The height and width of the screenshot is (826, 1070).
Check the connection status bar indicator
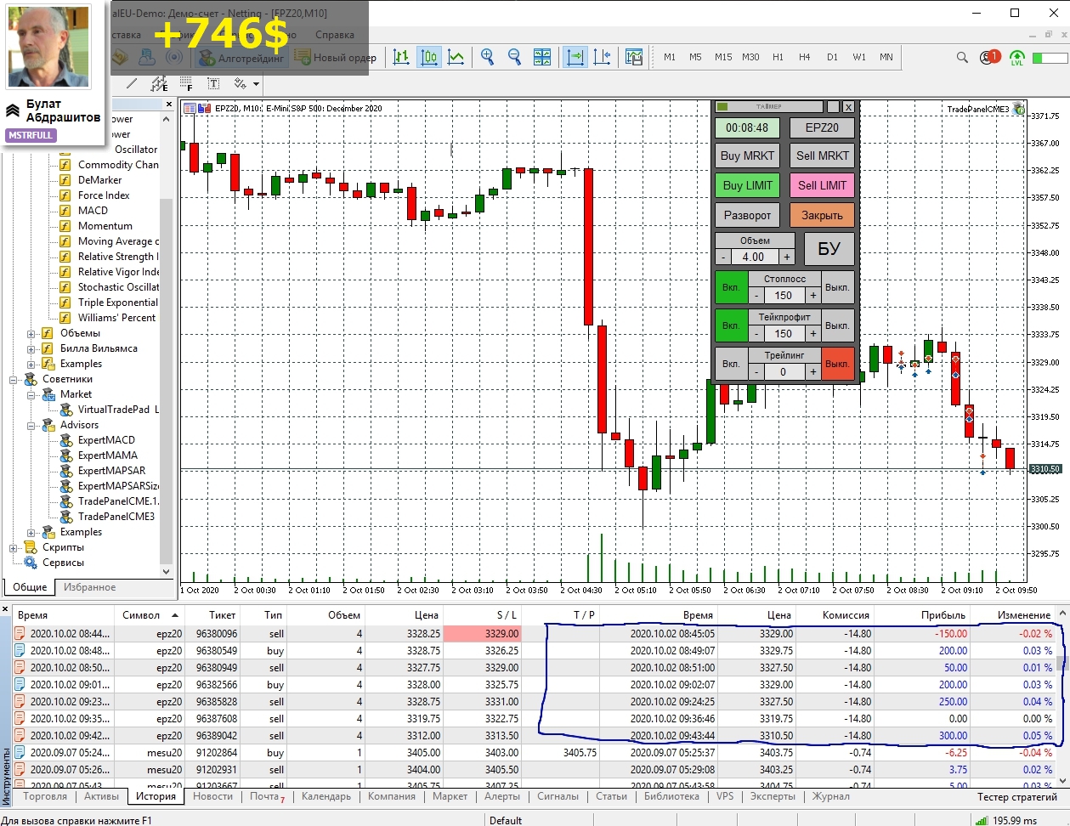[1050, 58]
